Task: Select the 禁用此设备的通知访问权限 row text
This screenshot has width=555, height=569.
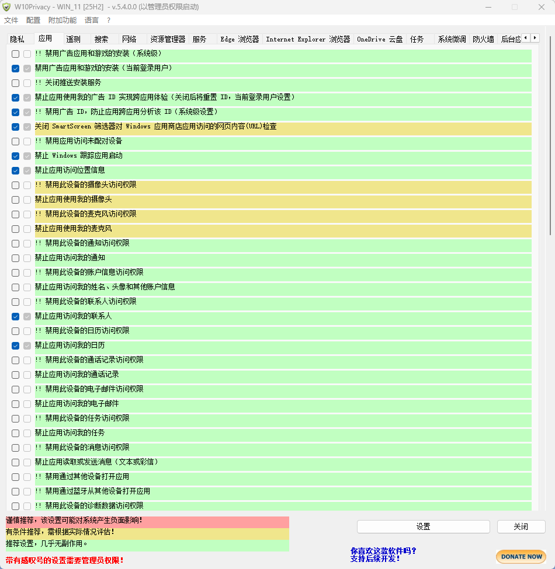Action: coord(82,243)
